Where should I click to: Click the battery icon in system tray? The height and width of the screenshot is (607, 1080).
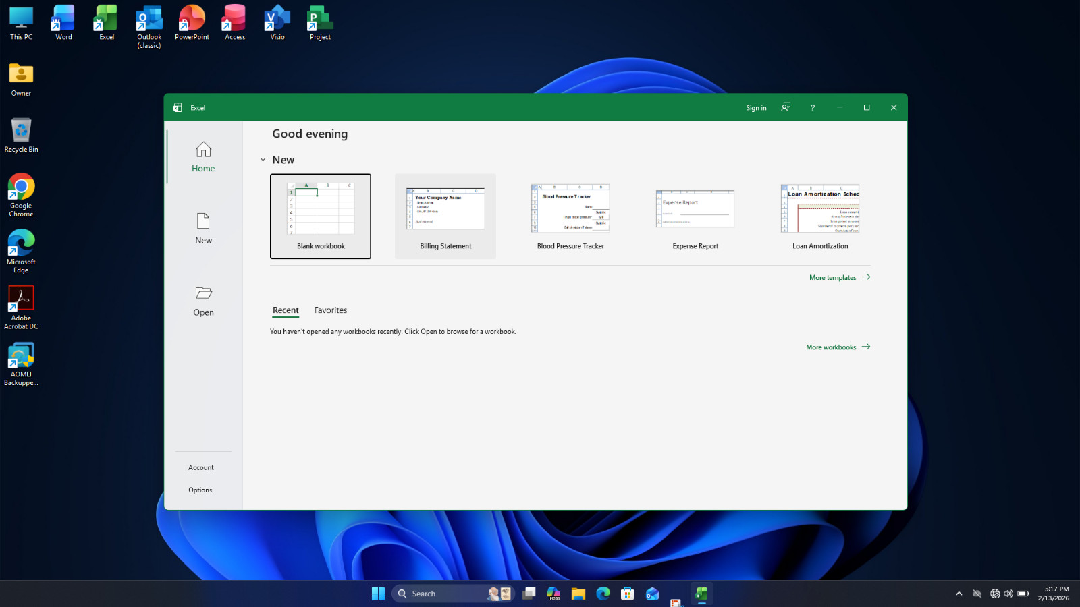pyautogui.click(x=1023, y=594)
